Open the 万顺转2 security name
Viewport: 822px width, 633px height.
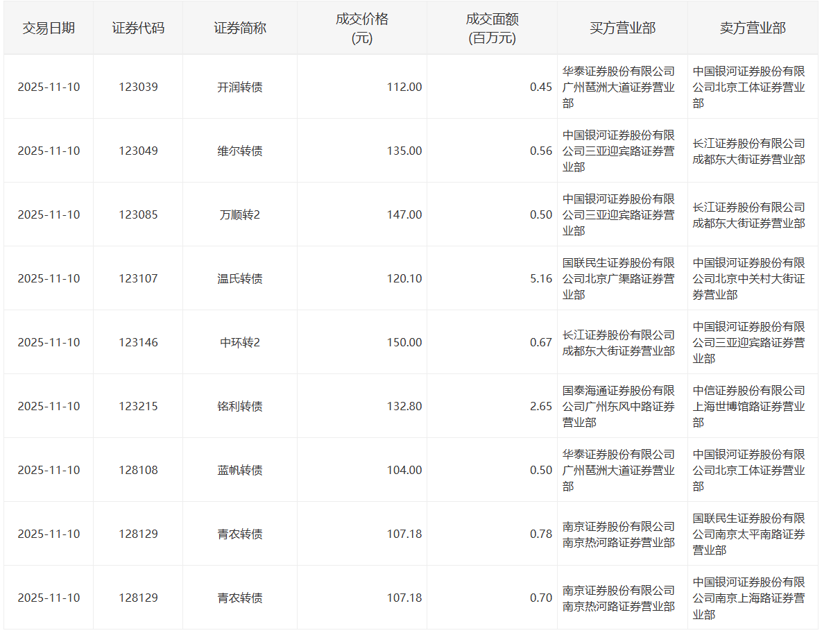pyautogui.click(x=240, y=215)
